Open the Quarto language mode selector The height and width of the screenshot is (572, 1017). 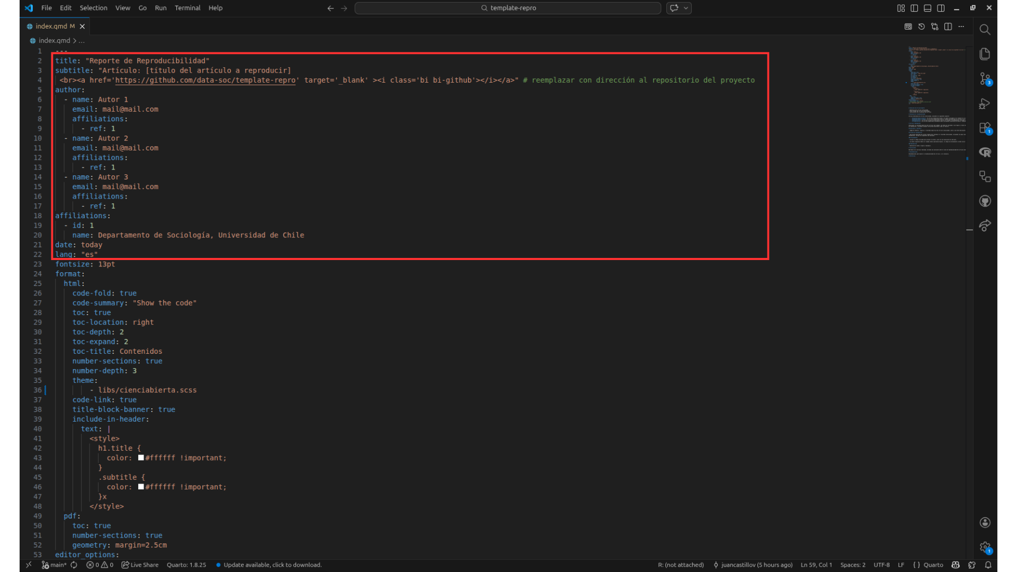[933, 565]
